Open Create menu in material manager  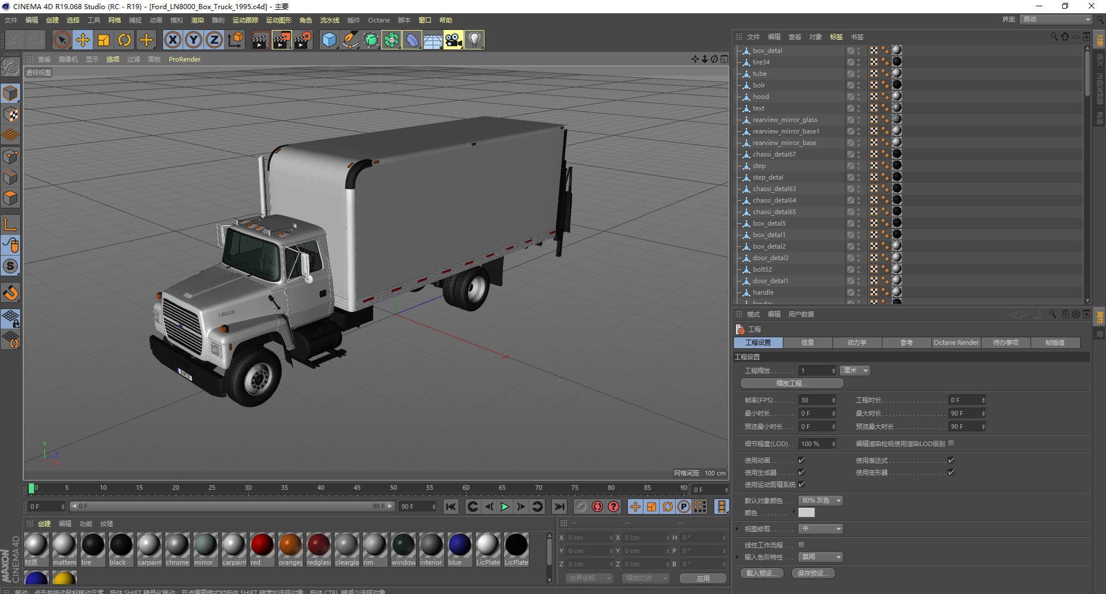pyautogui.click(x=44, y=524)
